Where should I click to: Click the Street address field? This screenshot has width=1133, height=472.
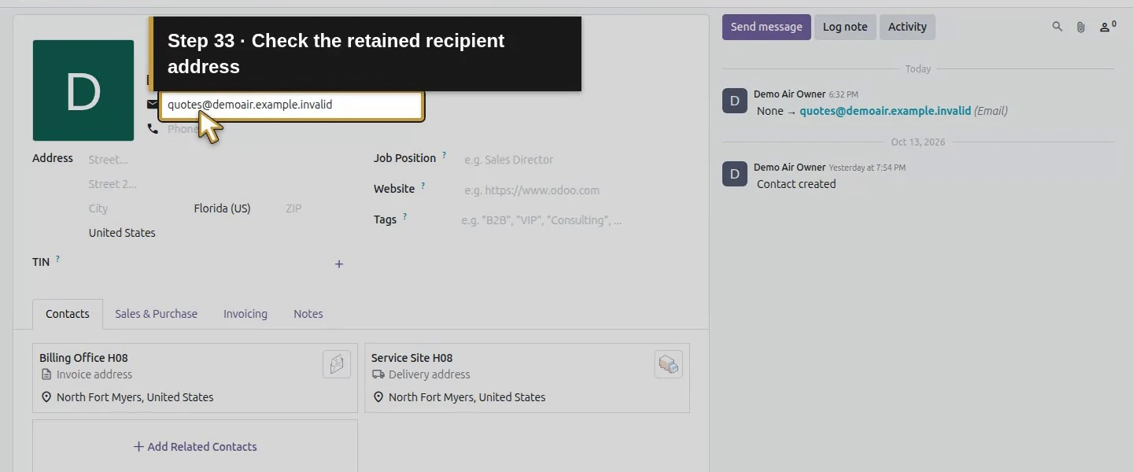[212, 160]
